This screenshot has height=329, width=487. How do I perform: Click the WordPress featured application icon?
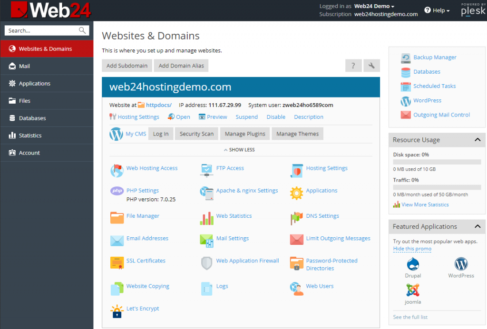[x=461, y=264]
